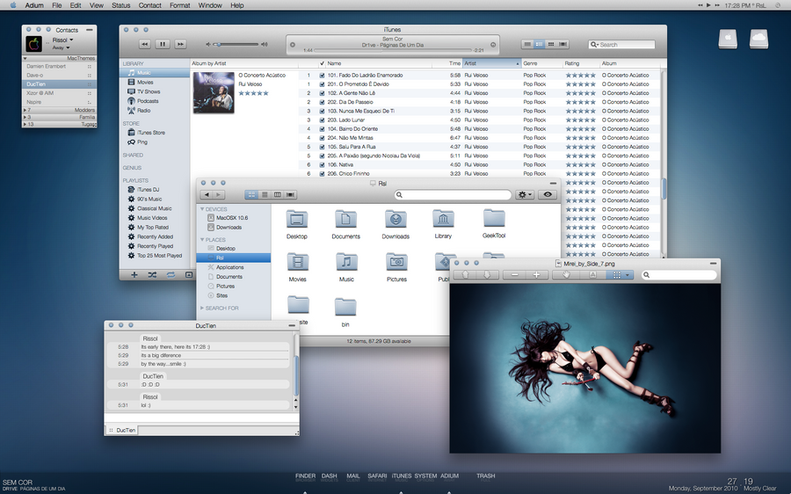This screenshot has width=791, height=494.
Task: Uncheck track 105. Saiu Para A Rua
Action: pos(322,147)
